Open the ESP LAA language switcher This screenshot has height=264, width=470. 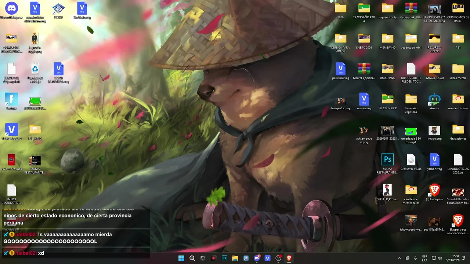425,258
